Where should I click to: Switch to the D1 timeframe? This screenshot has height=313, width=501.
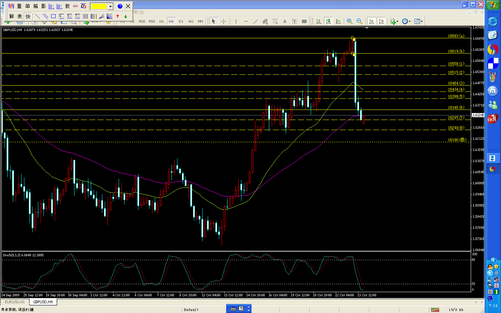pyautogui.click(x=181, y=22)
